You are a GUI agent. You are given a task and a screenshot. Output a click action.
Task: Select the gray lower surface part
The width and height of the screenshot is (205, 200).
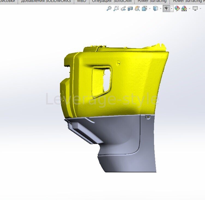pyautogui.click(x=123, y=142)
